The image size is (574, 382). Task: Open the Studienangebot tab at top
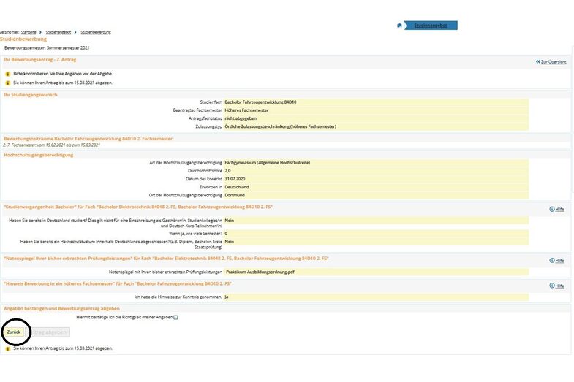(430, 26)
